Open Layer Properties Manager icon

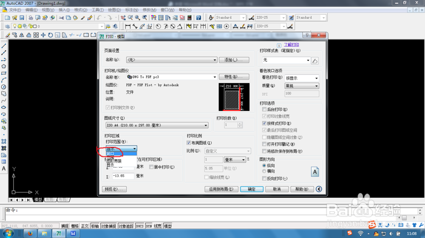7,26
